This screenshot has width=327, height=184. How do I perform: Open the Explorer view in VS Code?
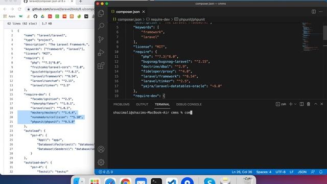click(x=101, y=13)
